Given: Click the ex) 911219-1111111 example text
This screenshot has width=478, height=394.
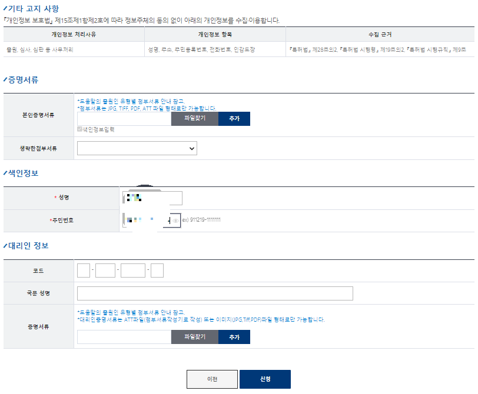Looking at the screenshot, I should (201, 219).
